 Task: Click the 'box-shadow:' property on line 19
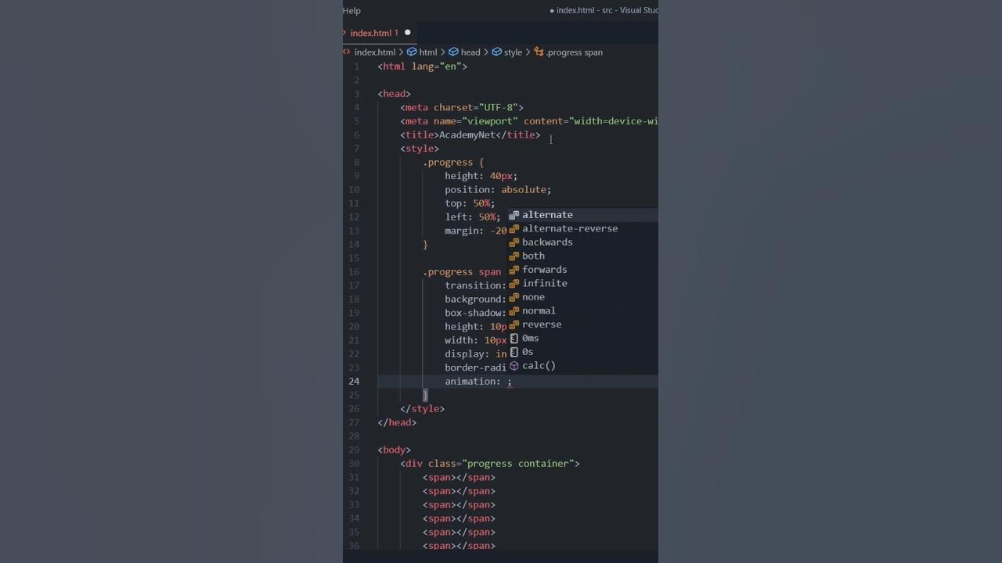(475, 313)
